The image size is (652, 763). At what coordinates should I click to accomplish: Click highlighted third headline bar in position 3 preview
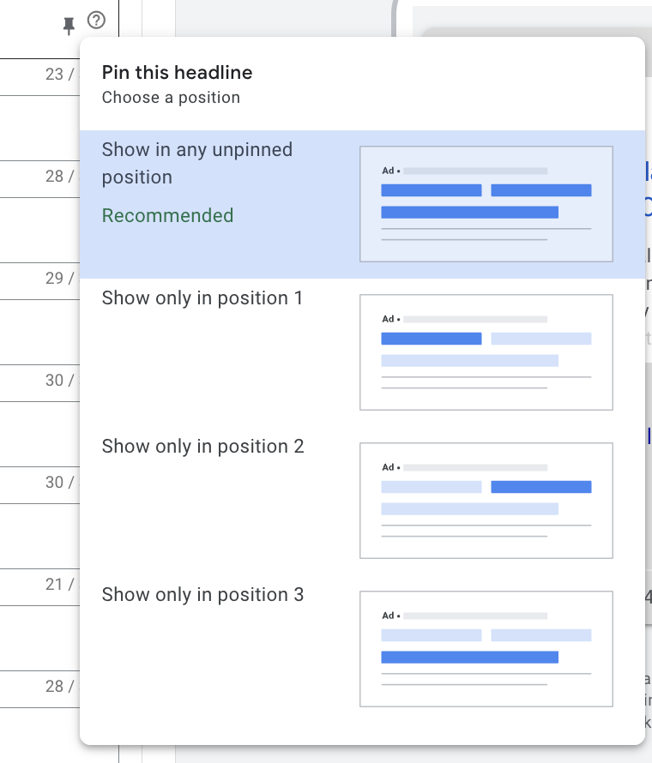[469, 658]
